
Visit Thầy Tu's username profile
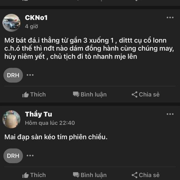pyautogui.click(x=38, y=114)
